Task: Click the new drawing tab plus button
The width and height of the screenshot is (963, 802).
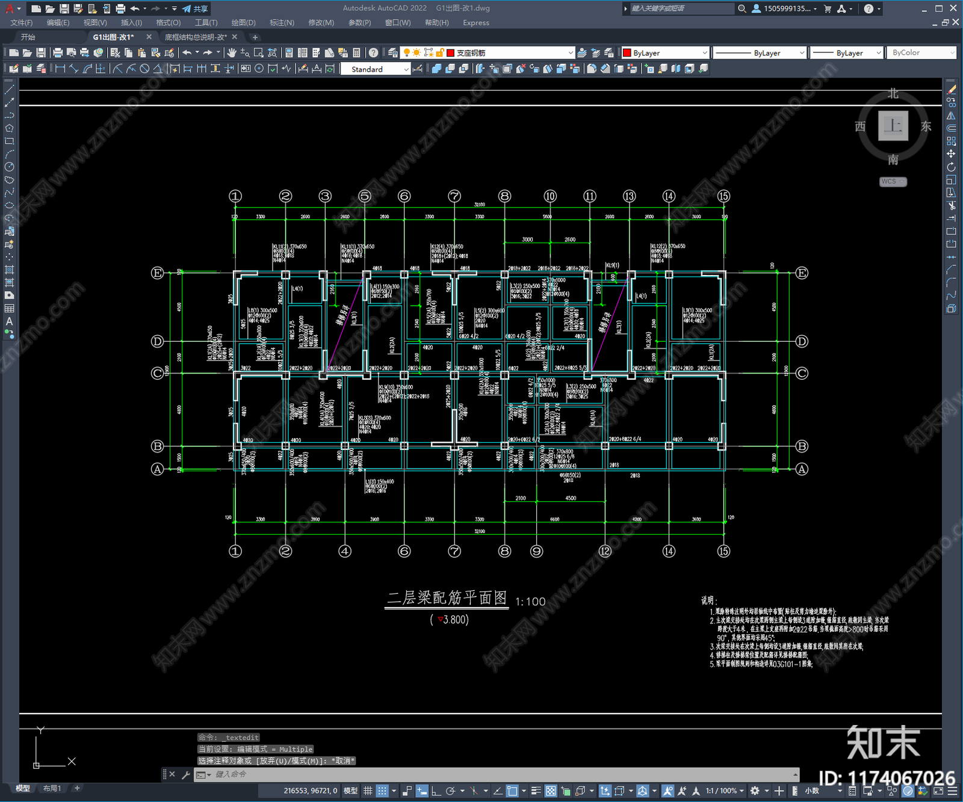Action: coord(255,37)
